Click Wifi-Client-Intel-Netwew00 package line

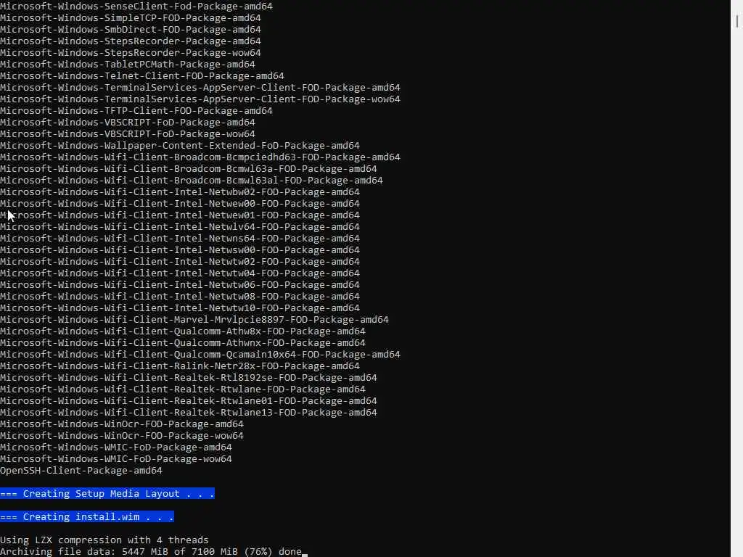tap(180, 204)
